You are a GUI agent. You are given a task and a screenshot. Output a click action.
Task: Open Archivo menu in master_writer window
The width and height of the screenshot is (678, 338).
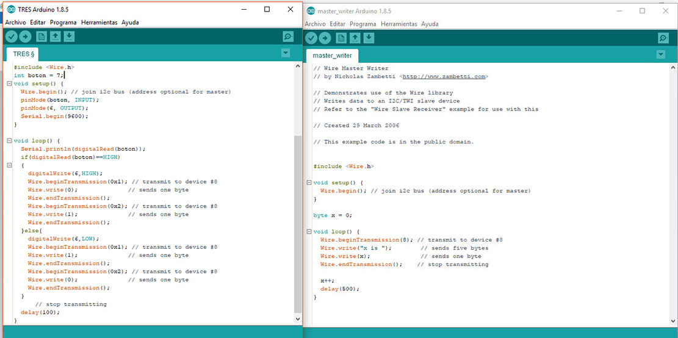click(316, 24)
